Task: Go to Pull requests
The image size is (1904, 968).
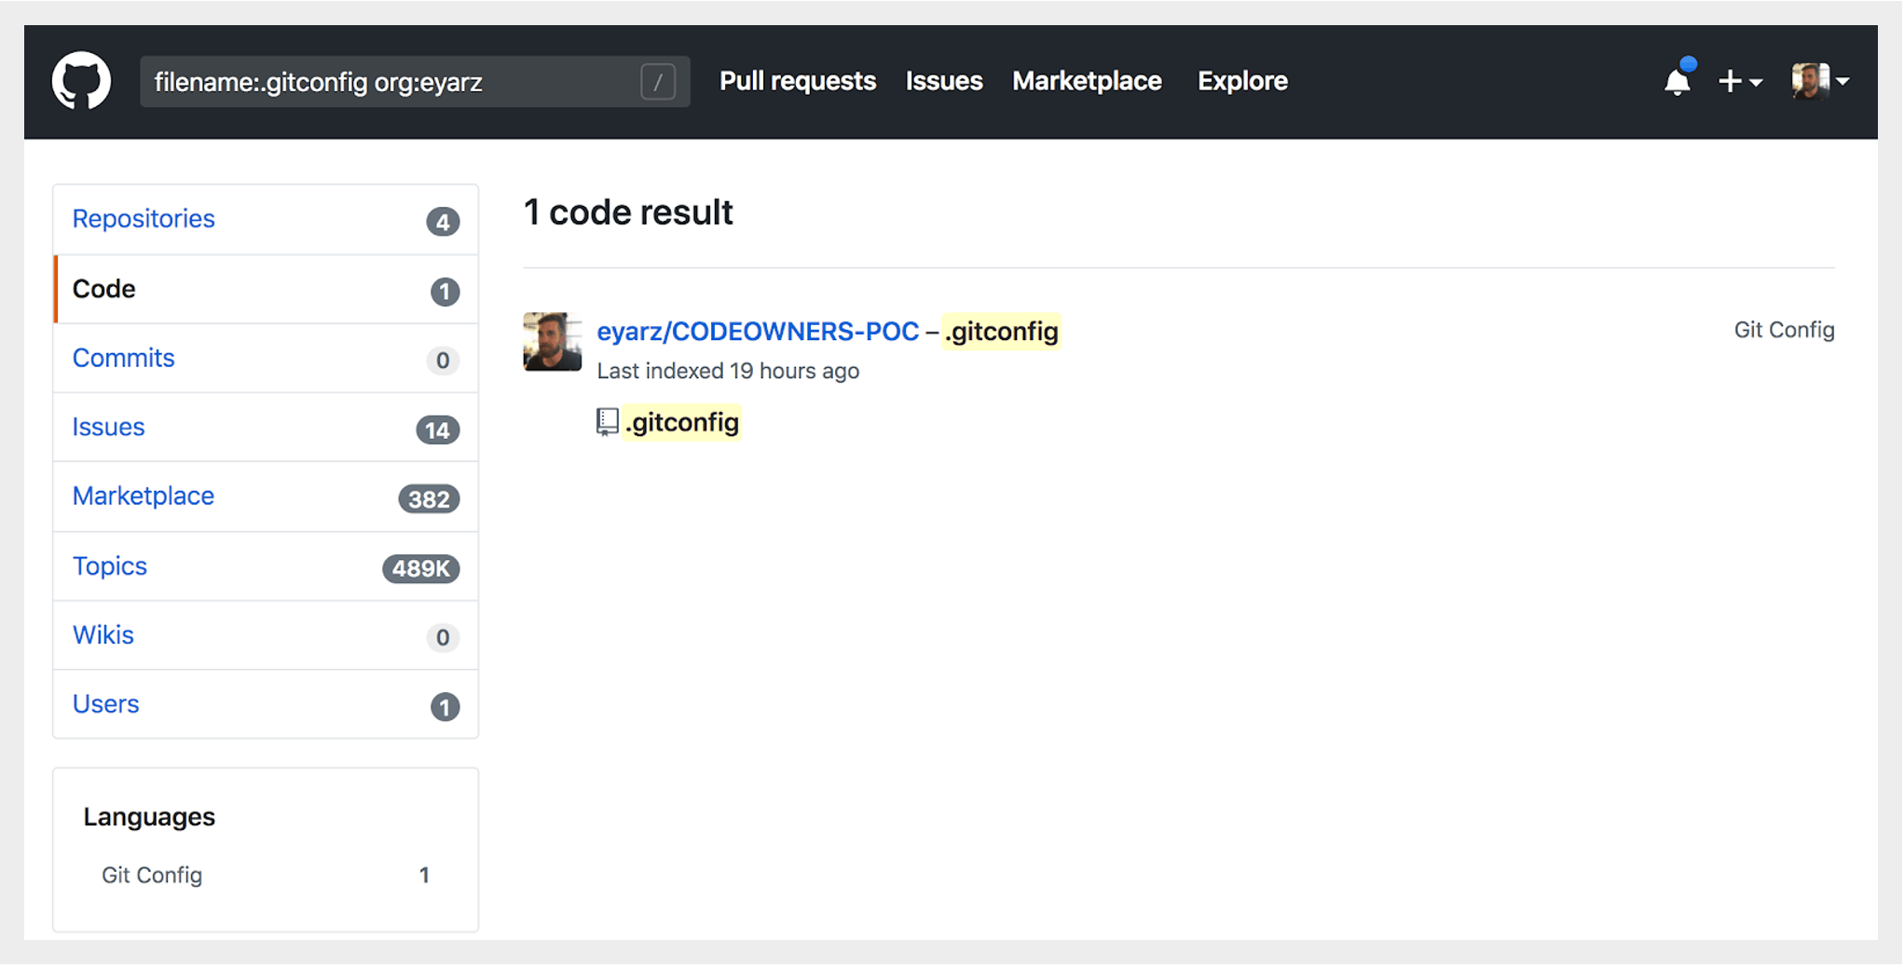Action: (x=798, y=81)
